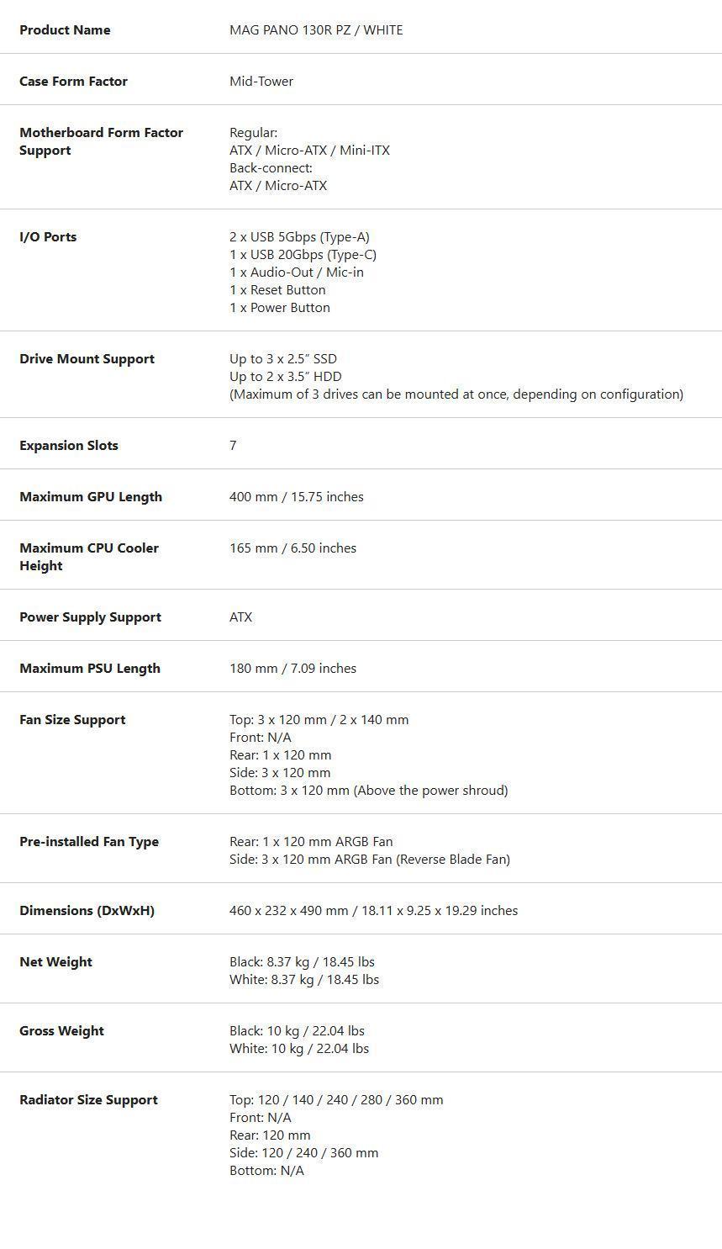Image resolution: width=722 pixels, height=1249 pixels.
Task: Click the Maximum CPU Cooler Height label
Action: (x=88, y=557)
